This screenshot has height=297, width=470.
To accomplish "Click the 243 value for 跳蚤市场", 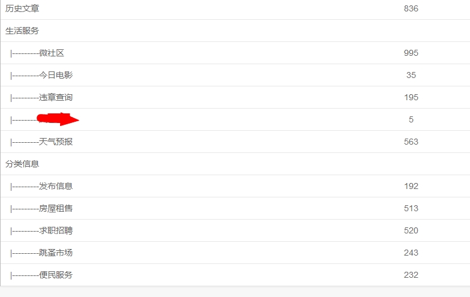I will click(x=411, y=253).
